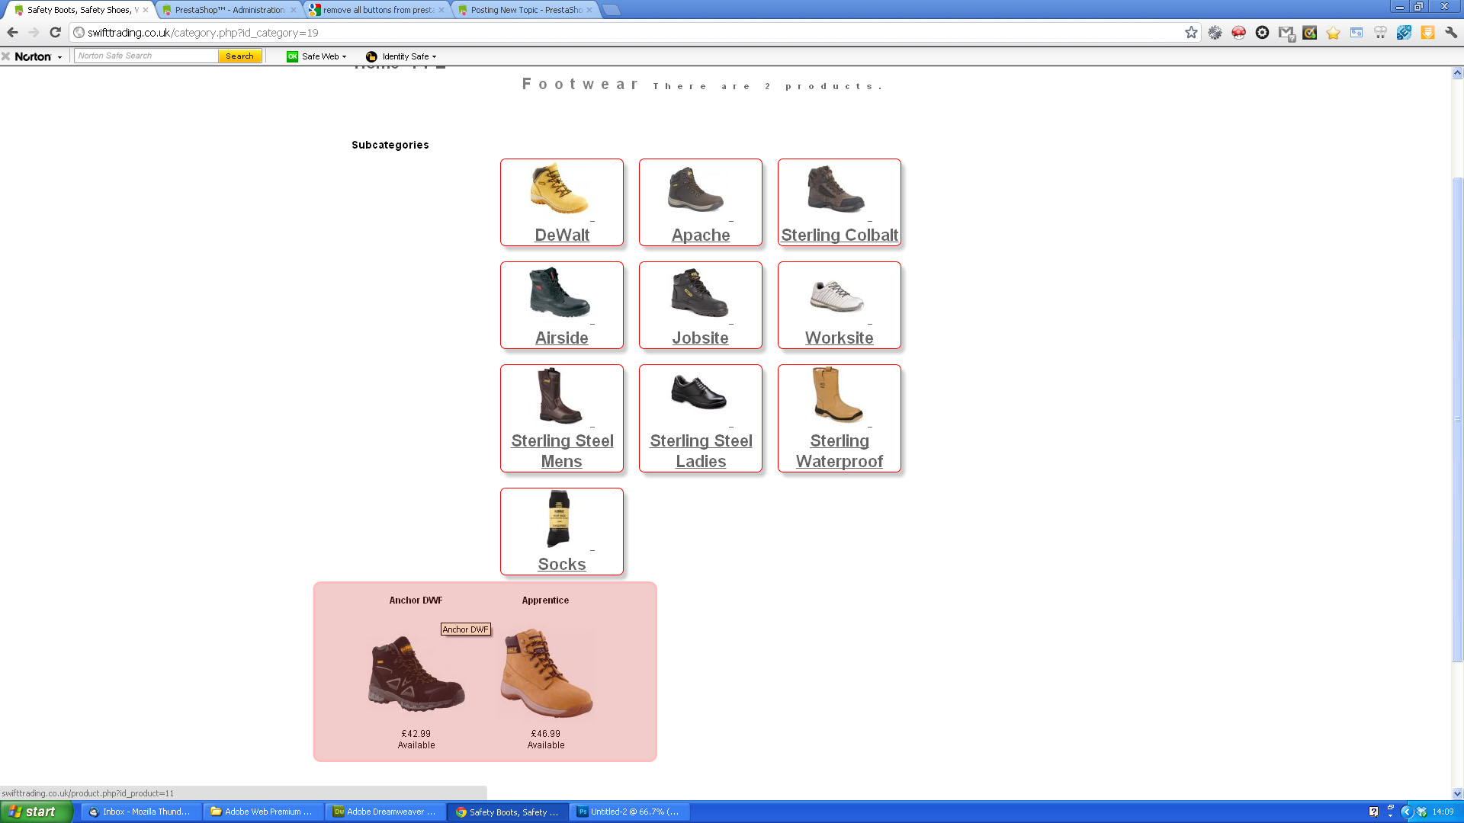This screenshot has width=1464, height=823.
Task: Close the Norton toolbar with the X
Action: coord(6,56)
